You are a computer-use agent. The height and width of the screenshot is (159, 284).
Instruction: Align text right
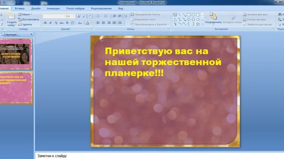pyautogui.click(x=109, y=23)
